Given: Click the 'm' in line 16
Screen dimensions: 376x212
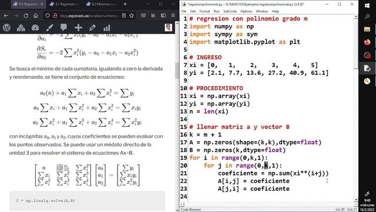Looking at the screenshot, I should tap(205, 135).
